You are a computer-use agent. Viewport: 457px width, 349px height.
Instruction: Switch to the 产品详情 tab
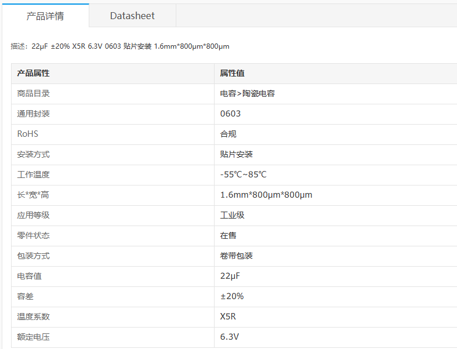[45, 16]
